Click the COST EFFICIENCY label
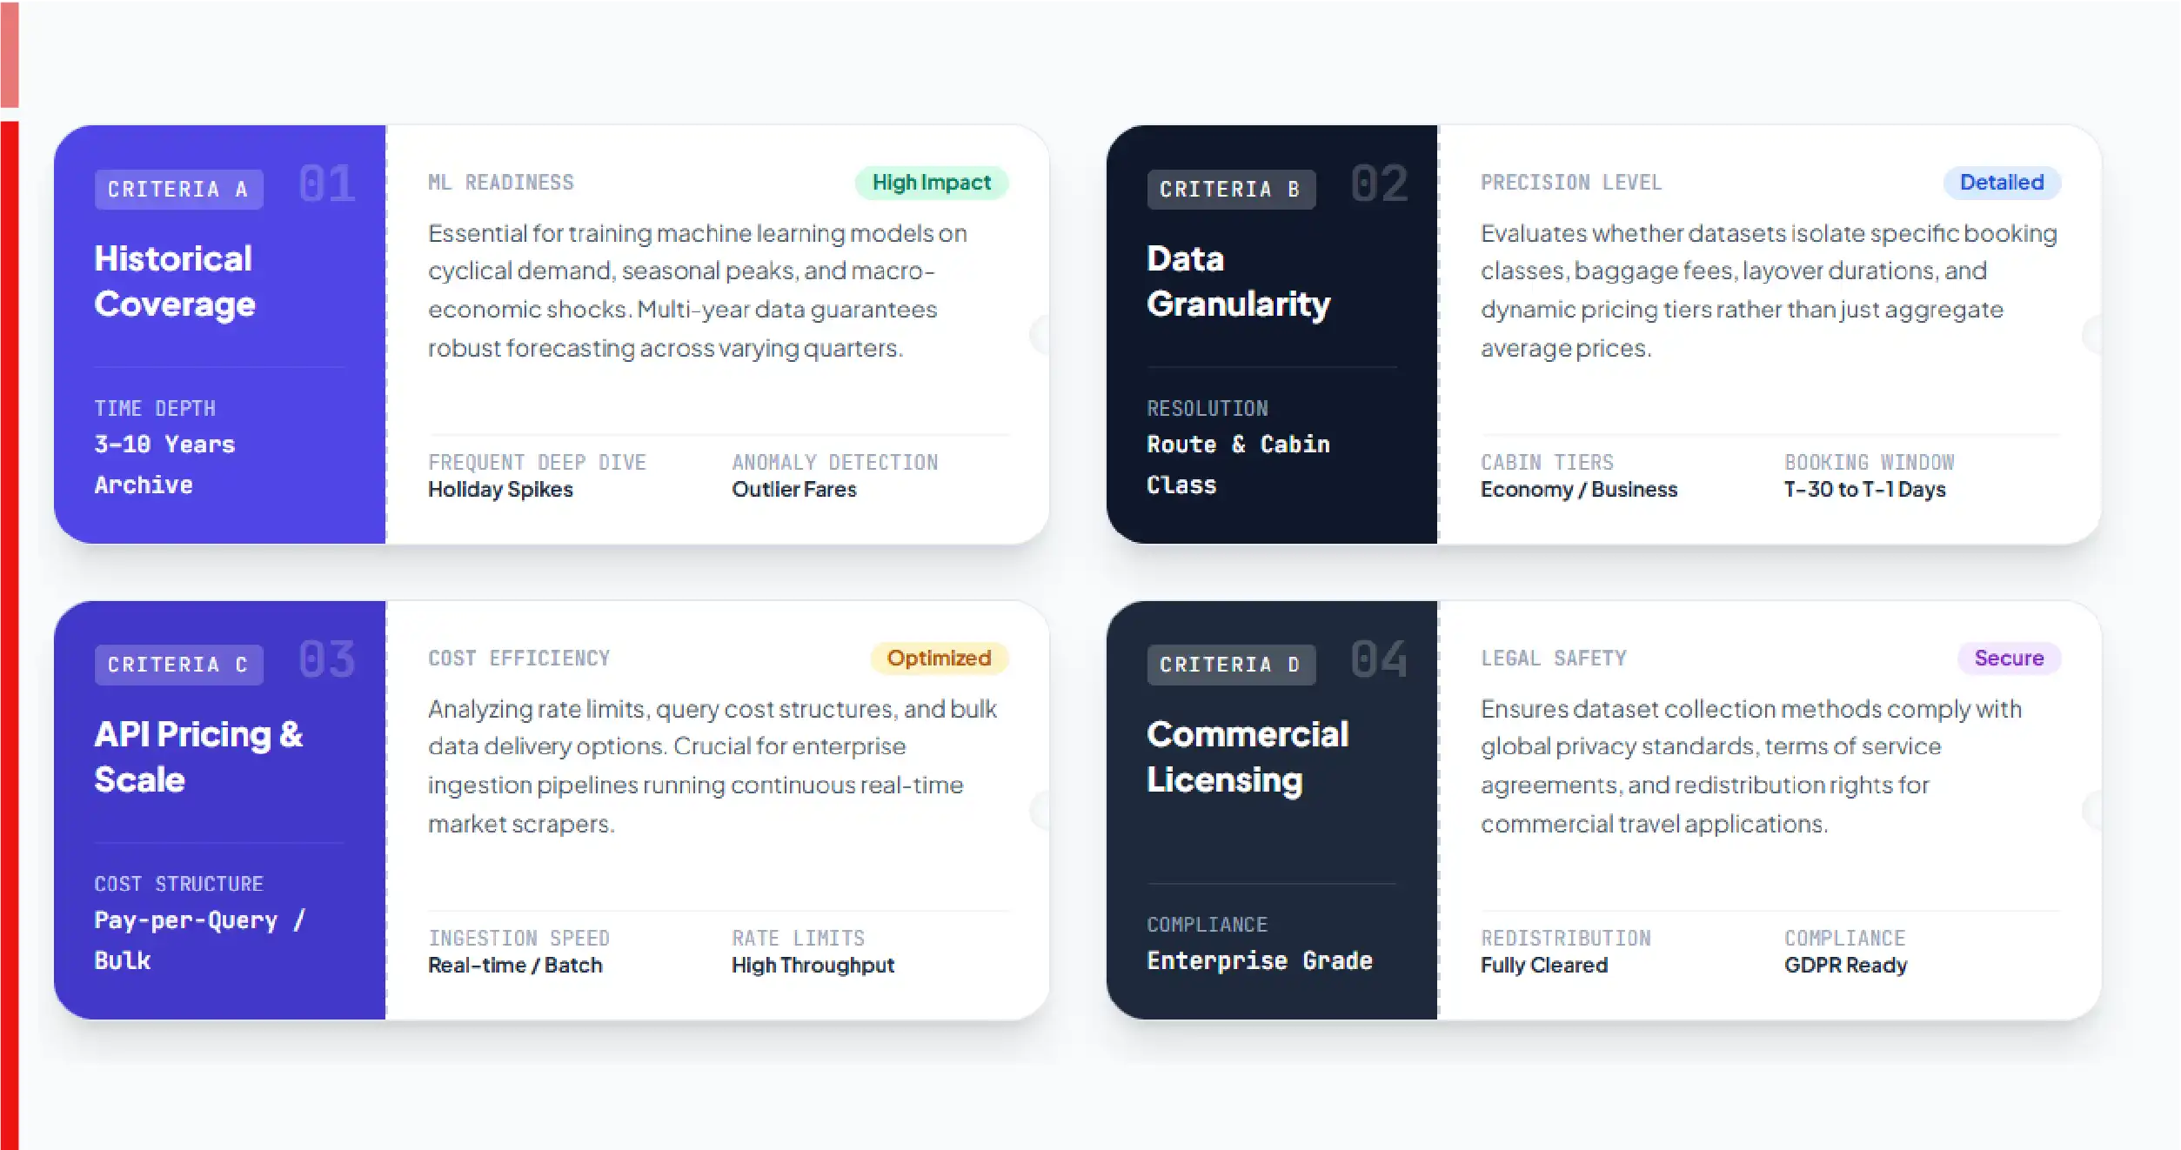The height and width of the screenshot is (1150, 2181). click(x=519, y=659)
